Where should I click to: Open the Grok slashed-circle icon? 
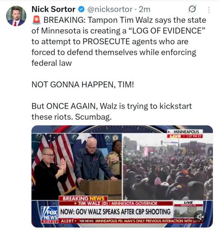coord(192,9)
